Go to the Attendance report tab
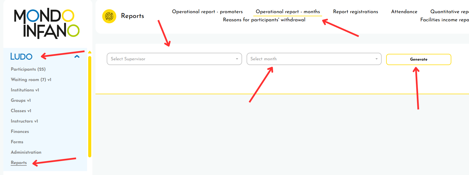This screenshot has height=175, width=469. [x=404, y=12]
